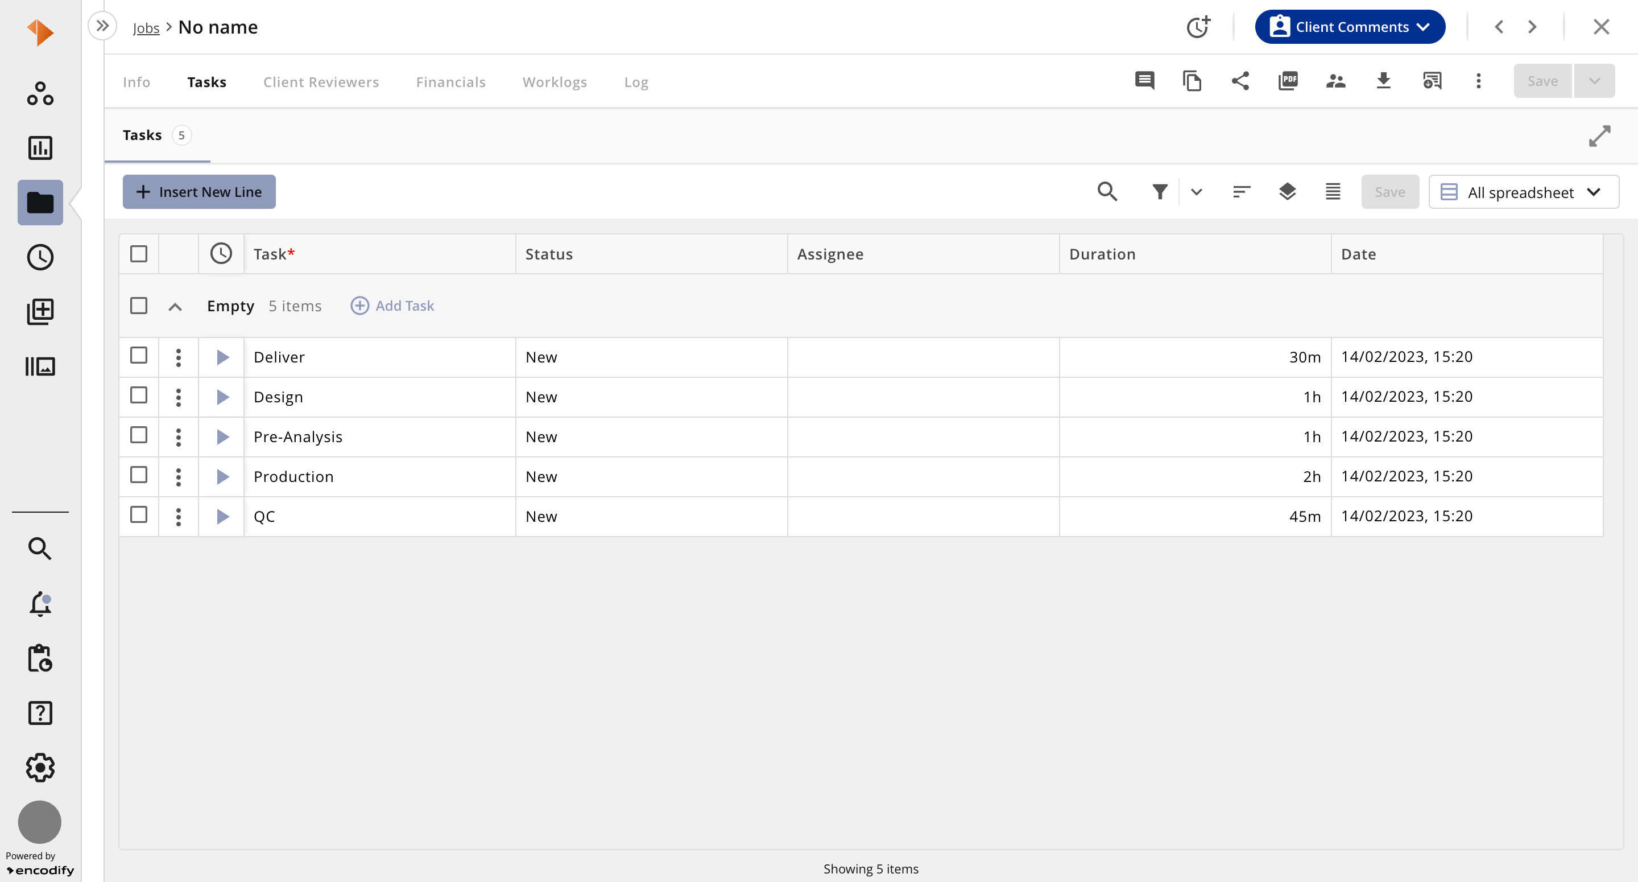Open the clock time-tracking sidebar icon
Screen dimensions: 1638x882
click(40, 257)
